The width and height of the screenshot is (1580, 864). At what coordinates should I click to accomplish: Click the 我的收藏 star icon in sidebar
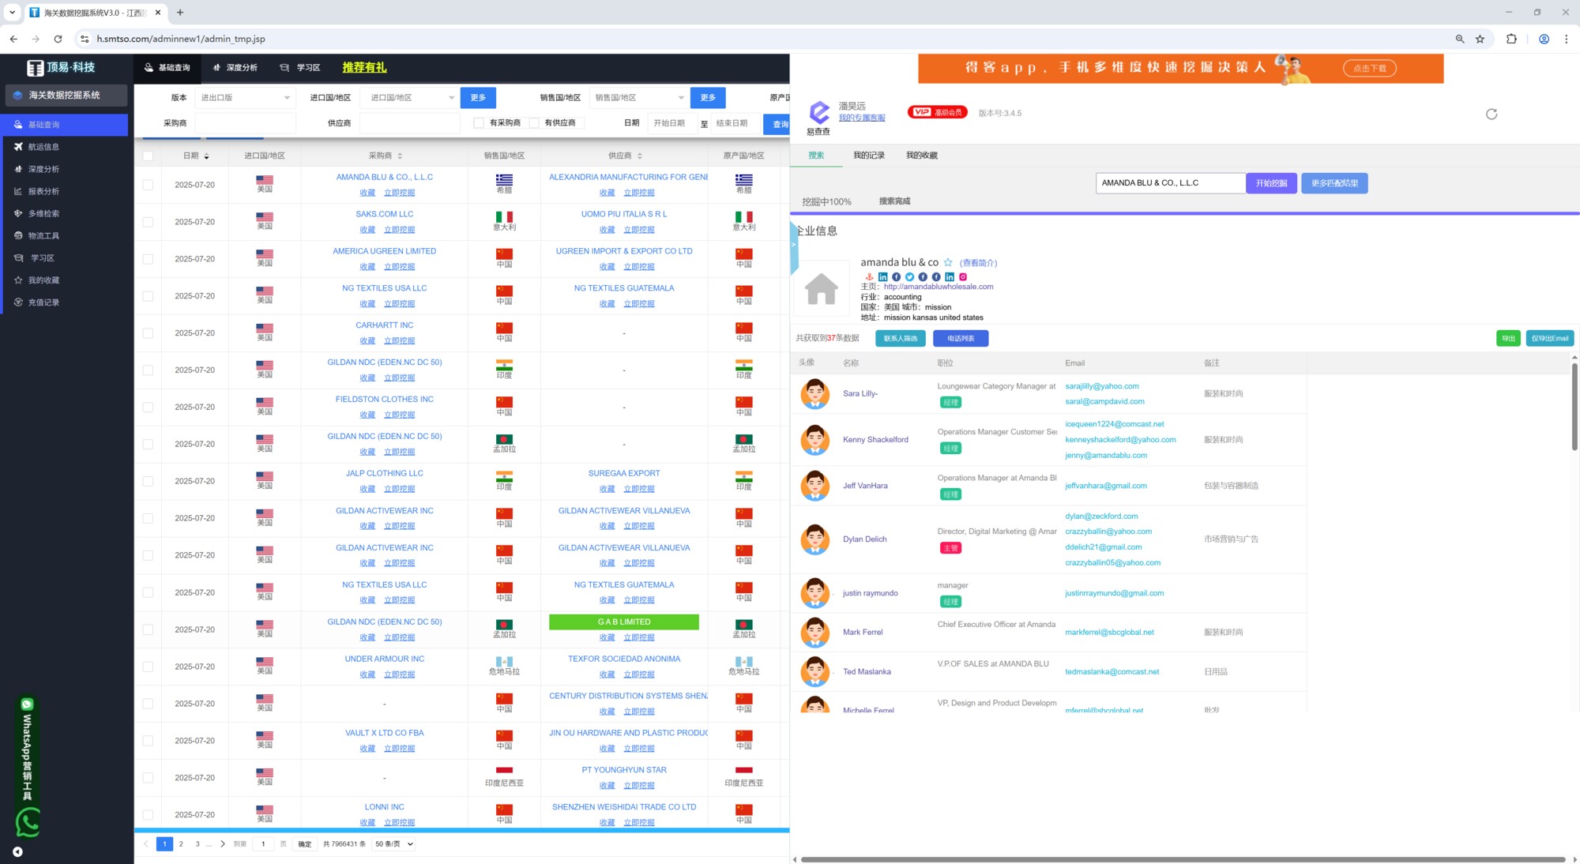coord(18,280)
